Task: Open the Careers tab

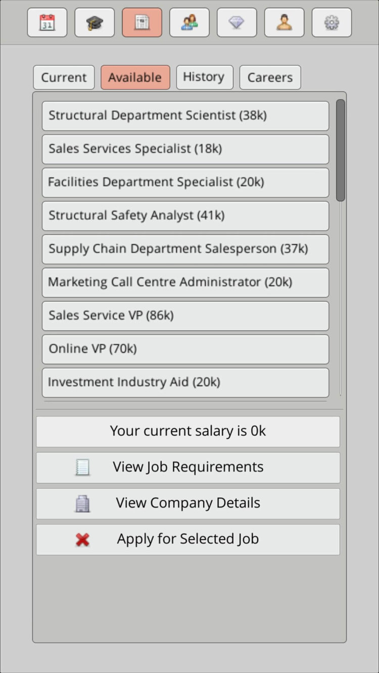Action: click(x=270, y=78)
